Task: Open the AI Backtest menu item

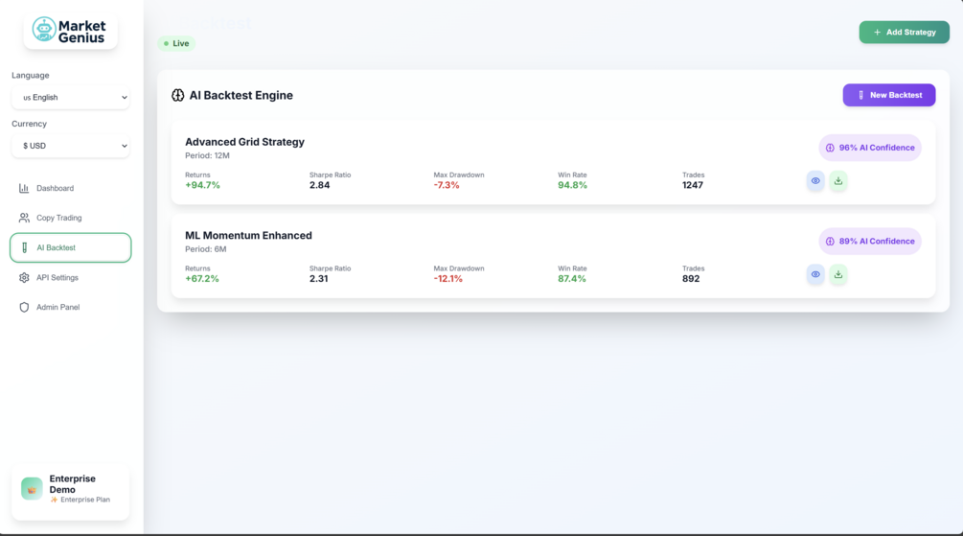Action: pyautogui.click(x=71, y=247)
